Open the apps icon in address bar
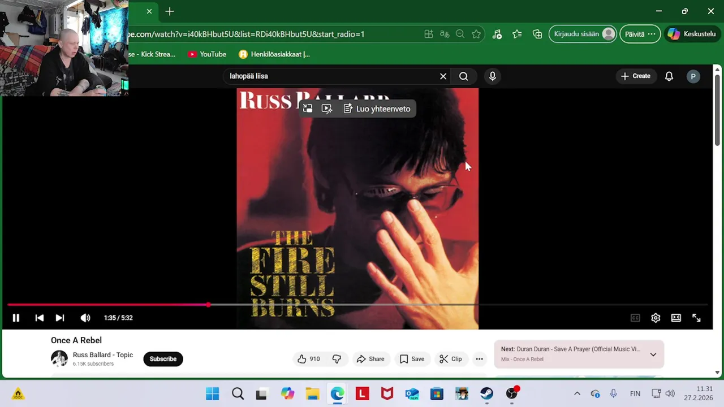The width and height of the screenshot is (724, 407). coord(429,34)
